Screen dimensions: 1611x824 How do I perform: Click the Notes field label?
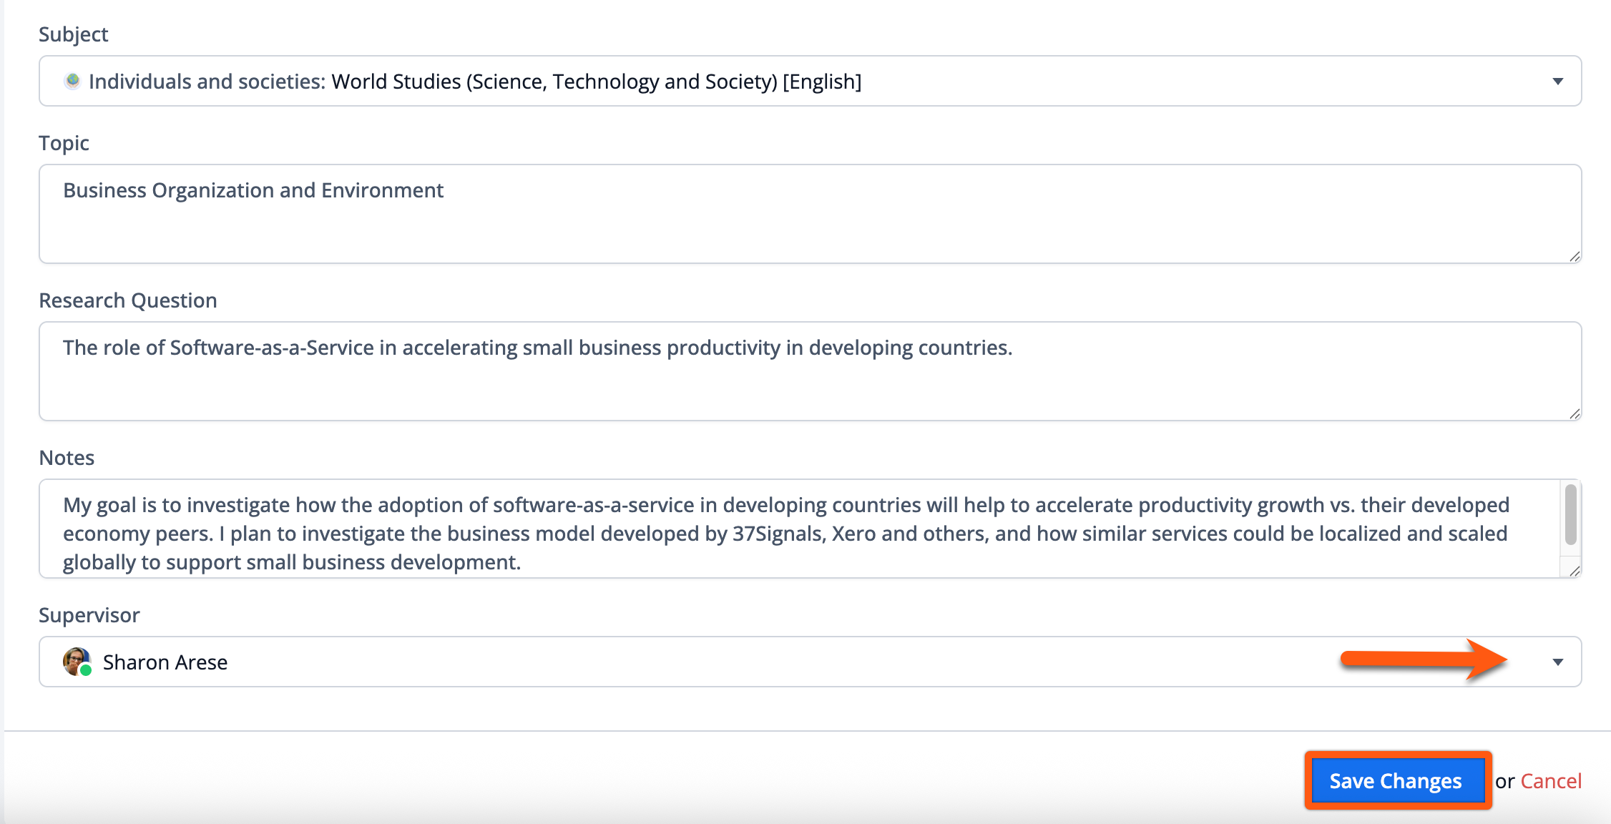point(67,458)
